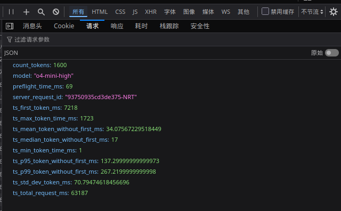Switch to the 栈跟踪 tab
This screenshot has height=211, width=341.
(x=169, y=26)
